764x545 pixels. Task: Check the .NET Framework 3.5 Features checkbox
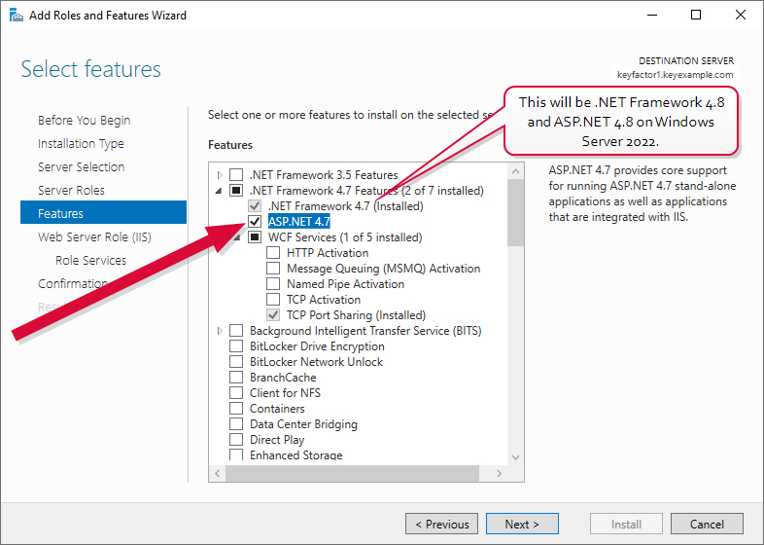pos(236,175)
